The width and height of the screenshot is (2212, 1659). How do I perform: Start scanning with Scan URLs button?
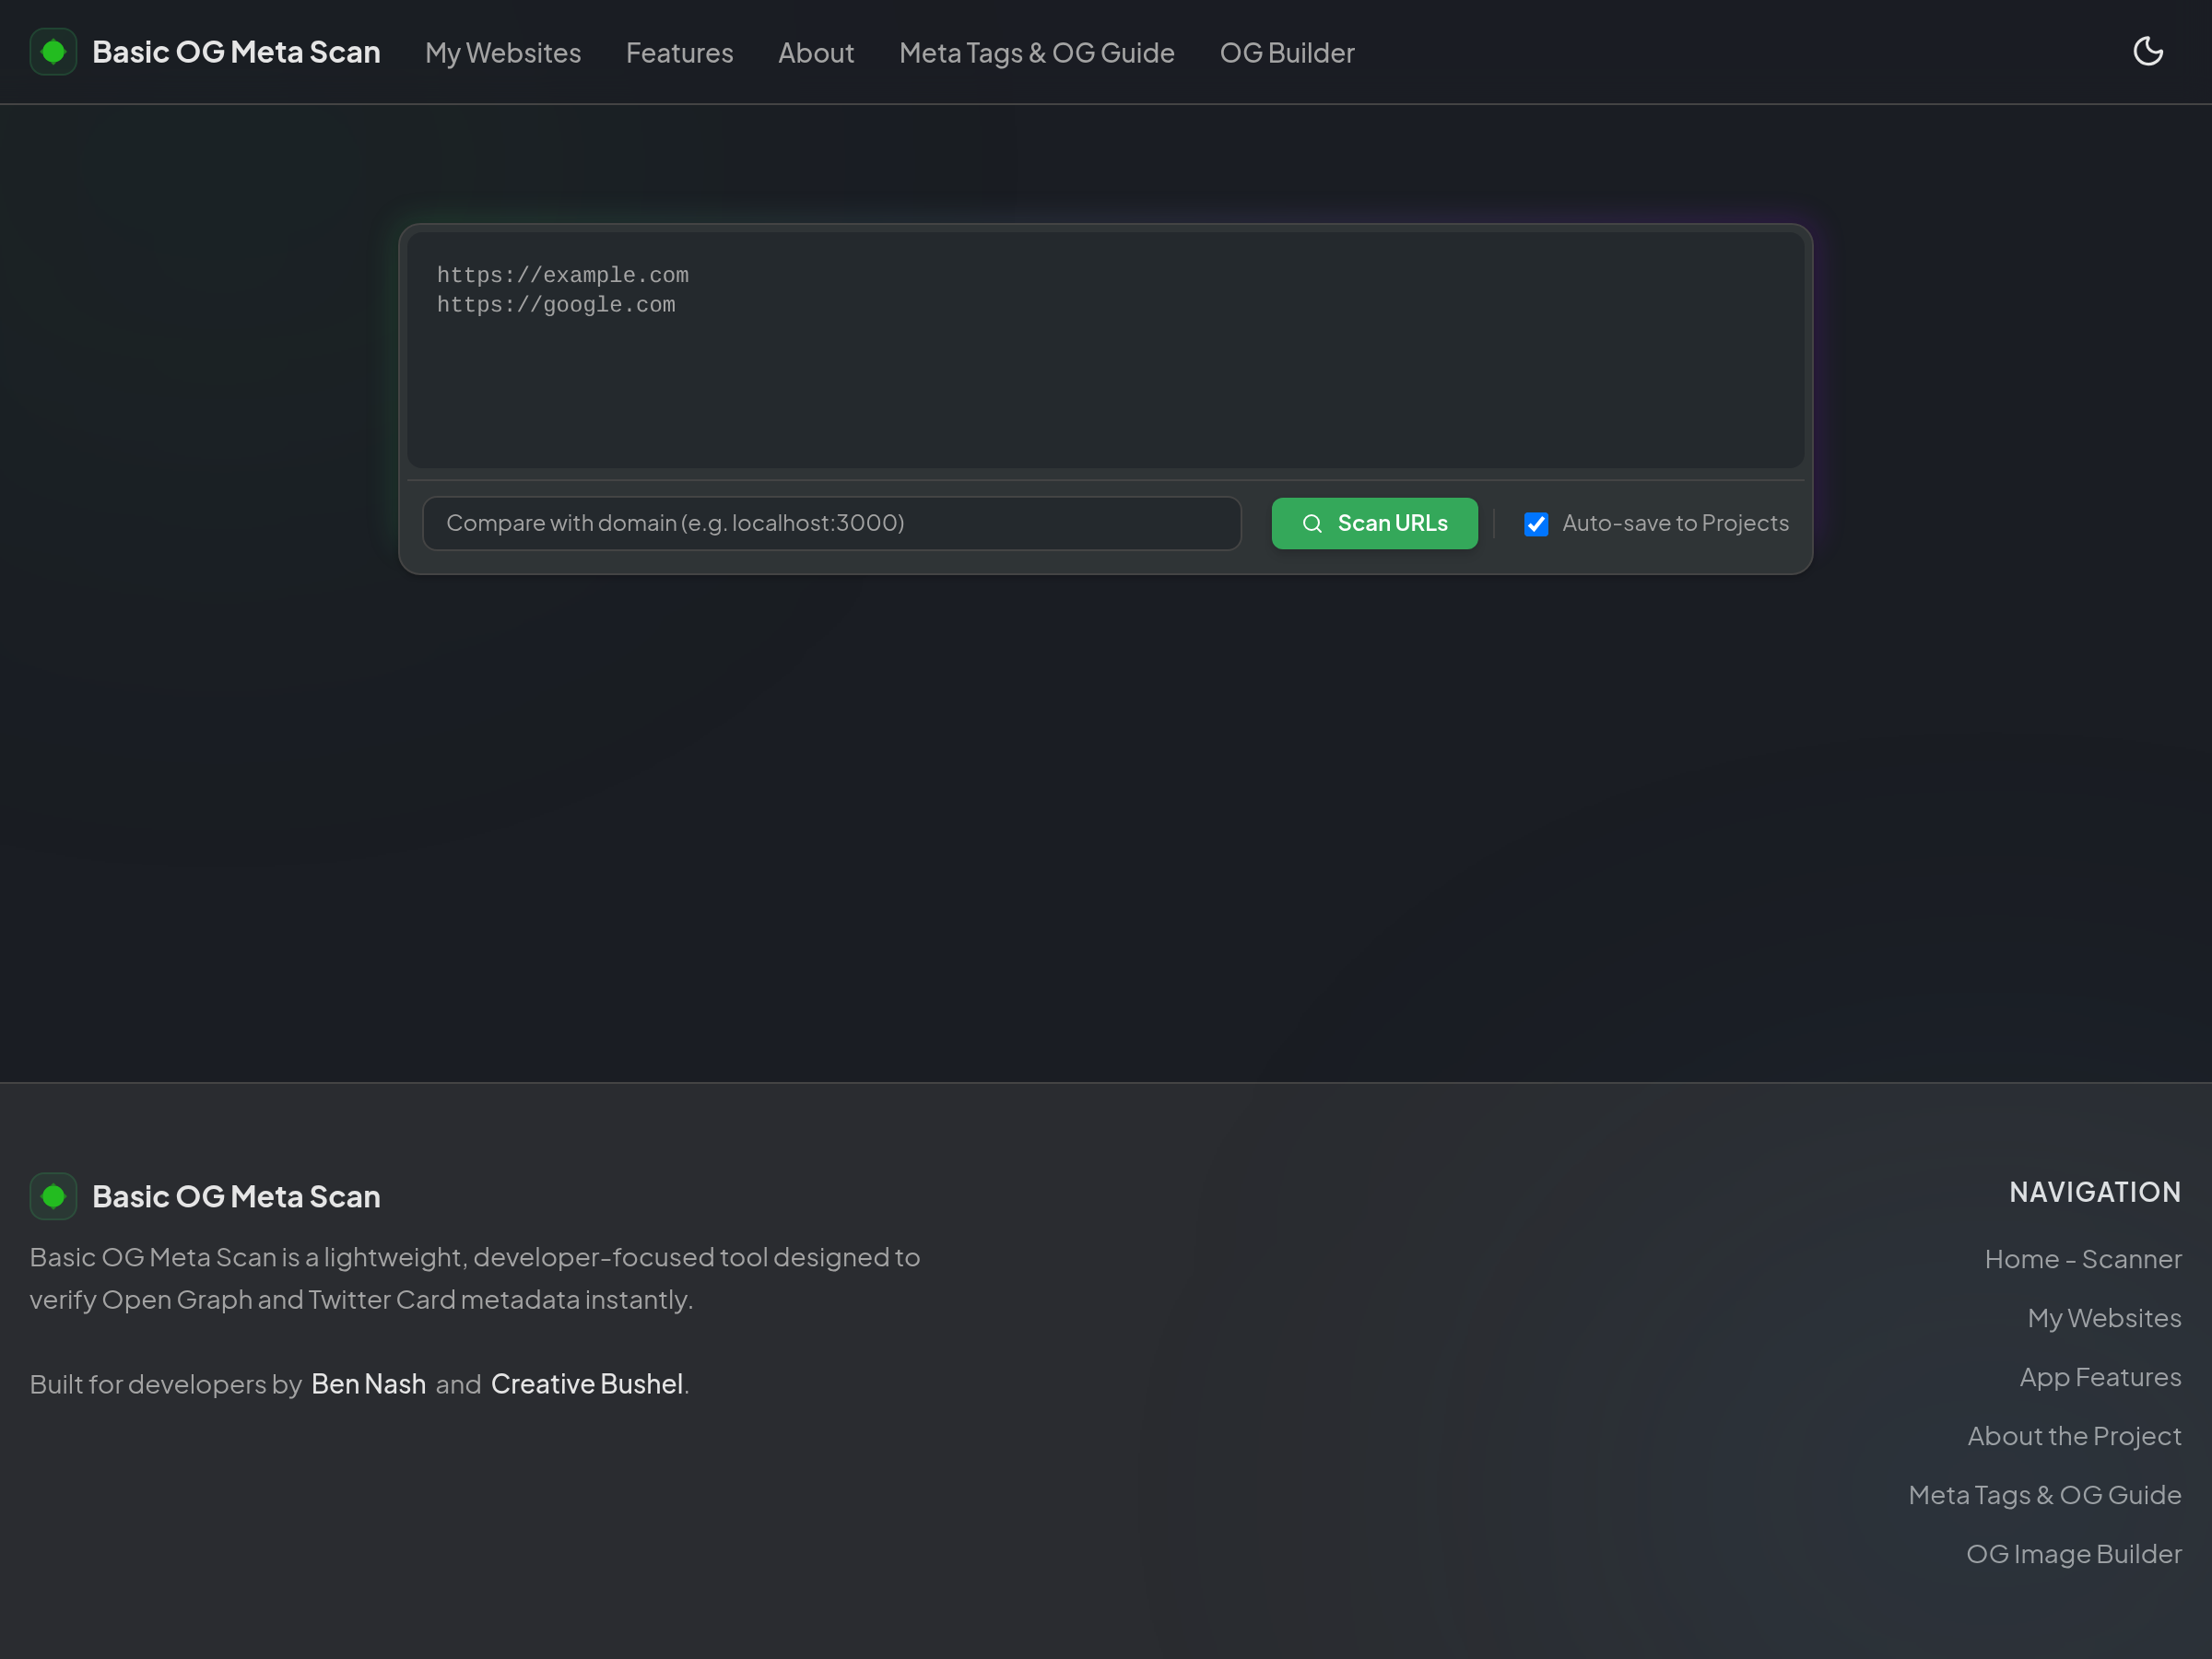coord(1374,523)
